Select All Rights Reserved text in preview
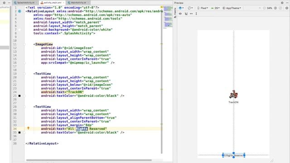 click(x=234, y=155)
